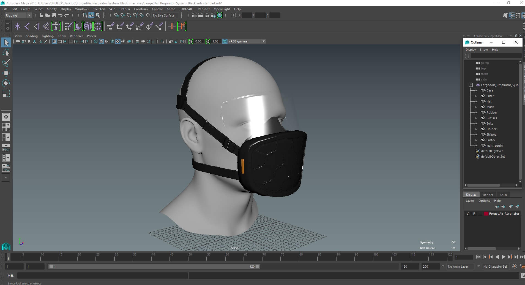Select the mannequin node in Outliner

(x=494, y=146)
